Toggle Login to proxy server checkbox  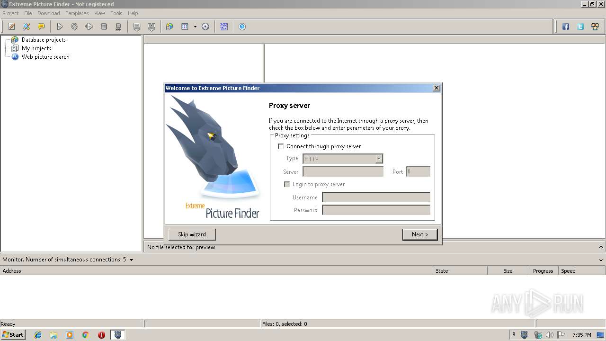coord(287,184)
